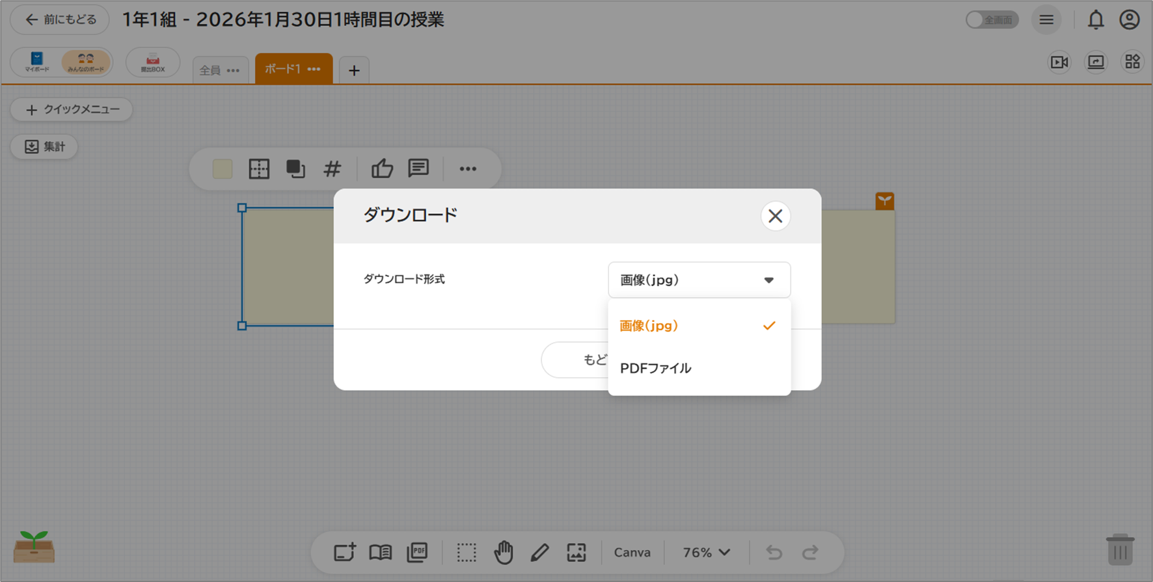Select the ボード1 tab

coord(284,69)
